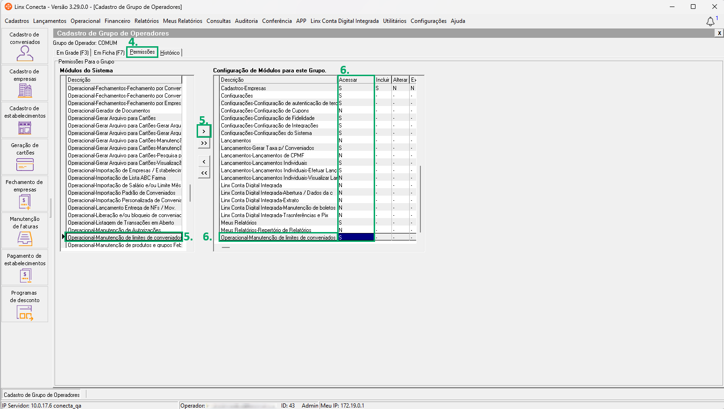The height and width of the screenshot is (409, 724).
Task: Add all modules with double right arrow
Action: tap(204, 143)
